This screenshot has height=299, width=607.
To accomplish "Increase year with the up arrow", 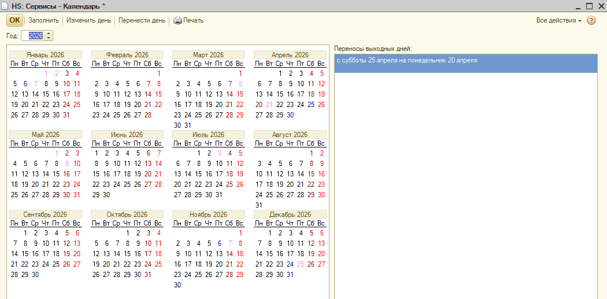I will tap(49, 34).
